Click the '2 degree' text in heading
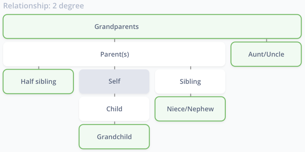Image resolution: width=305 pixels, height=152 pixels. [x=68, y=6]
